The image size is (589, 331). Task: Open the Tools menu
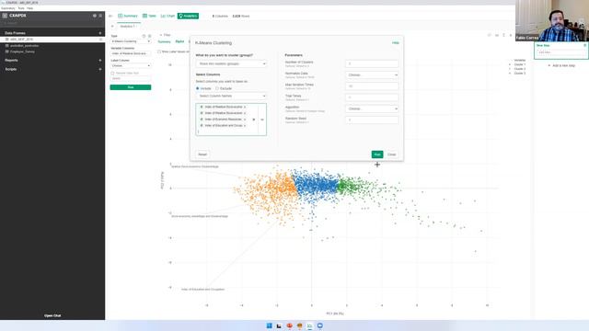(21, 8)
